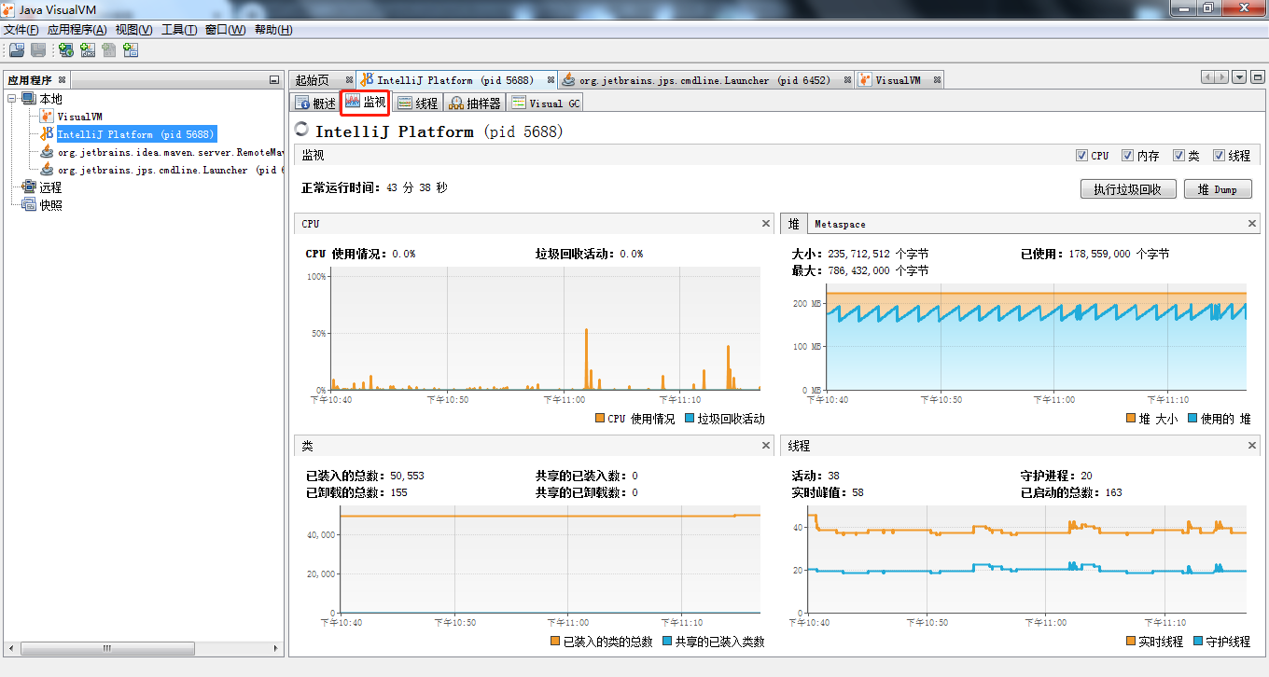Click the last toolbar icon, Add snapshot
The image size is (1269, 677).
coord(131,50)
